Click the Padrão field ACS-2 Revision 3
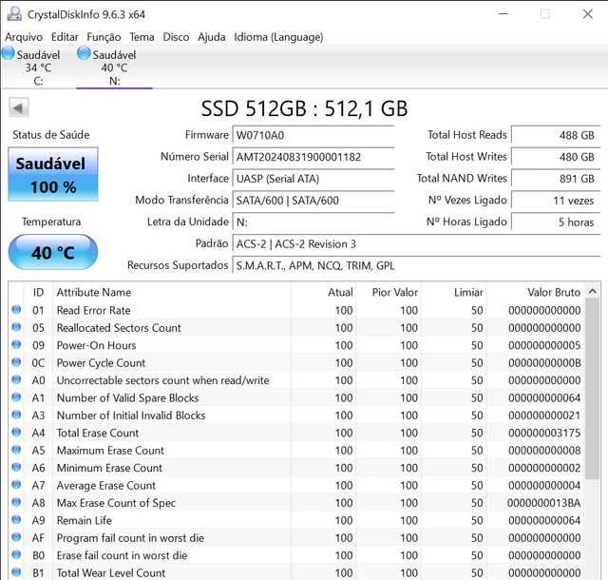This screenshot has height=580, width=608. click(416, 244)
